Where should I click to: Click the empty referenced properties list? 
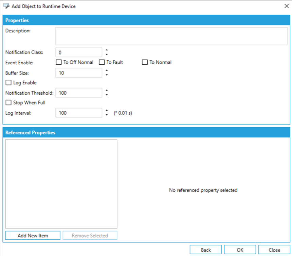(61, 184)
